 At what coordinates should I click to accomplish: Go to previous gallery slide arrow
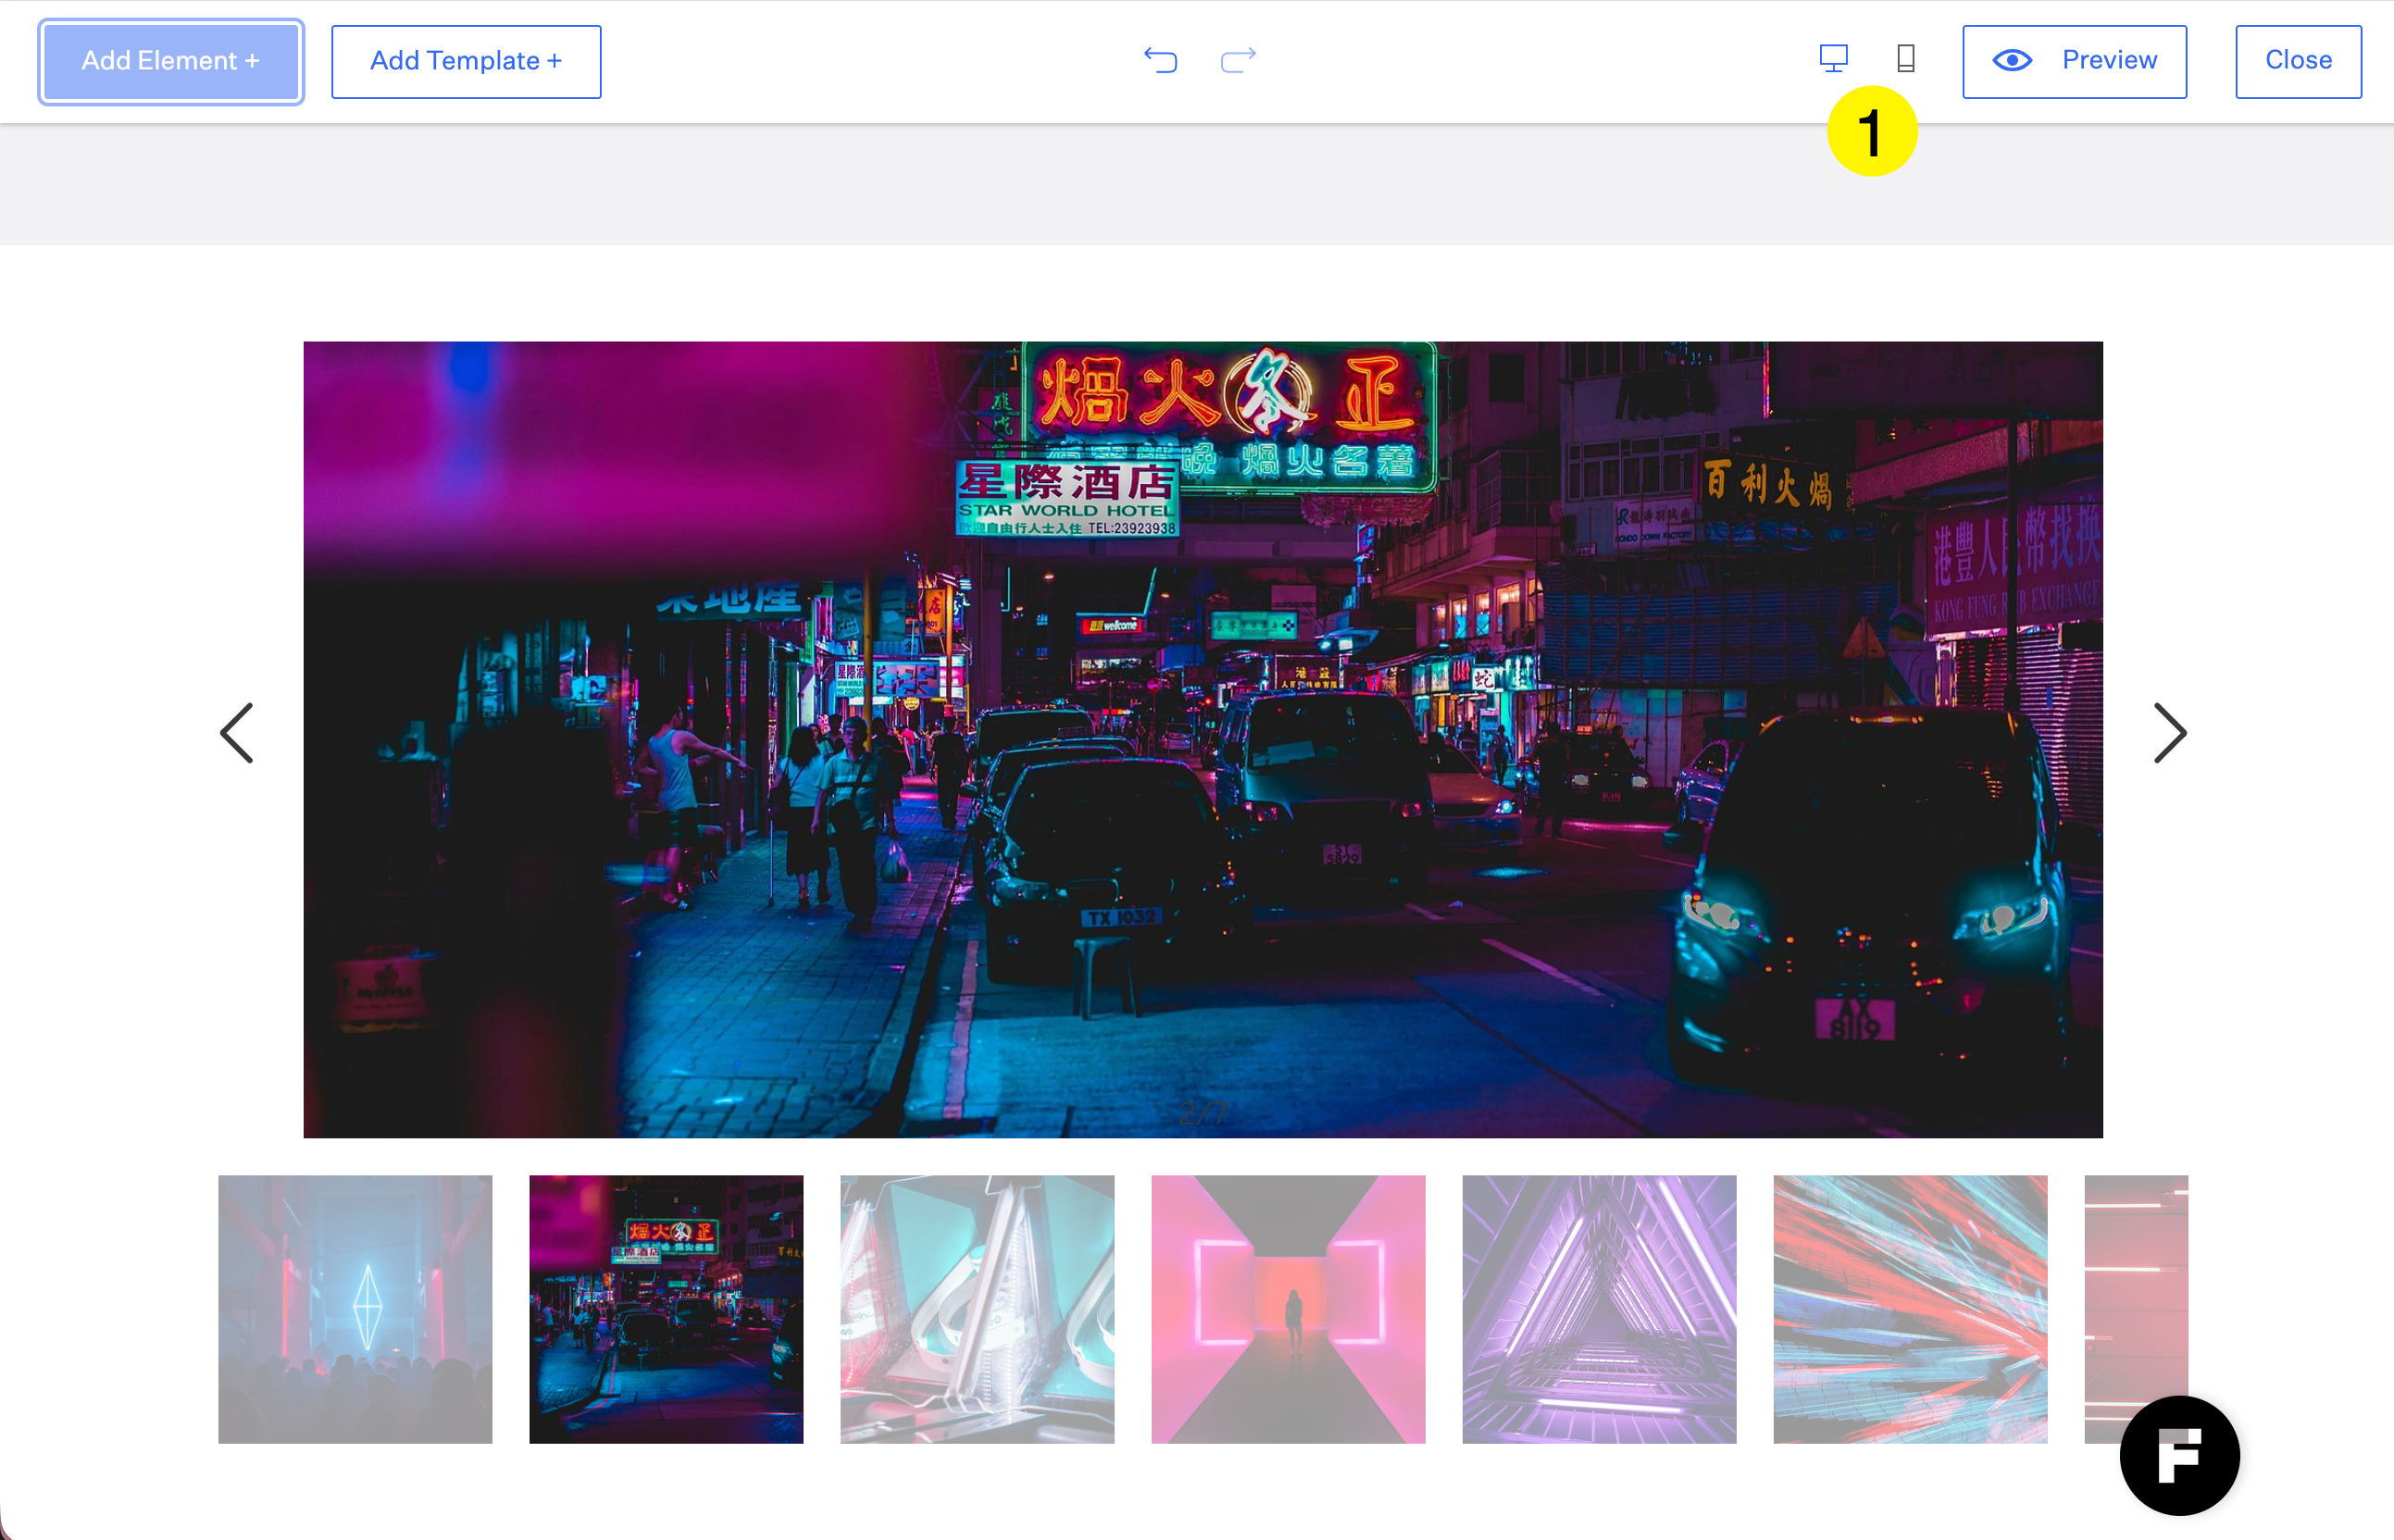[237, 733]
